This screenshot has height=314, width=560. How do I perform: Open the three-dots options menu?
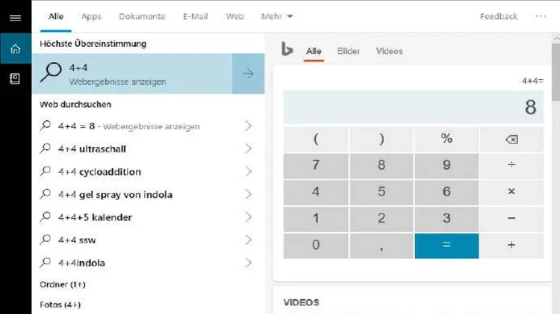(541, 16)
